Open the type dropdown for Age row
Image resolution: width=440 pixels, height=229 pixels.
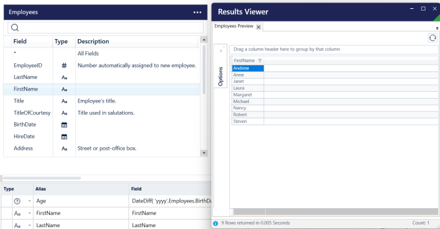pos(30,201)
